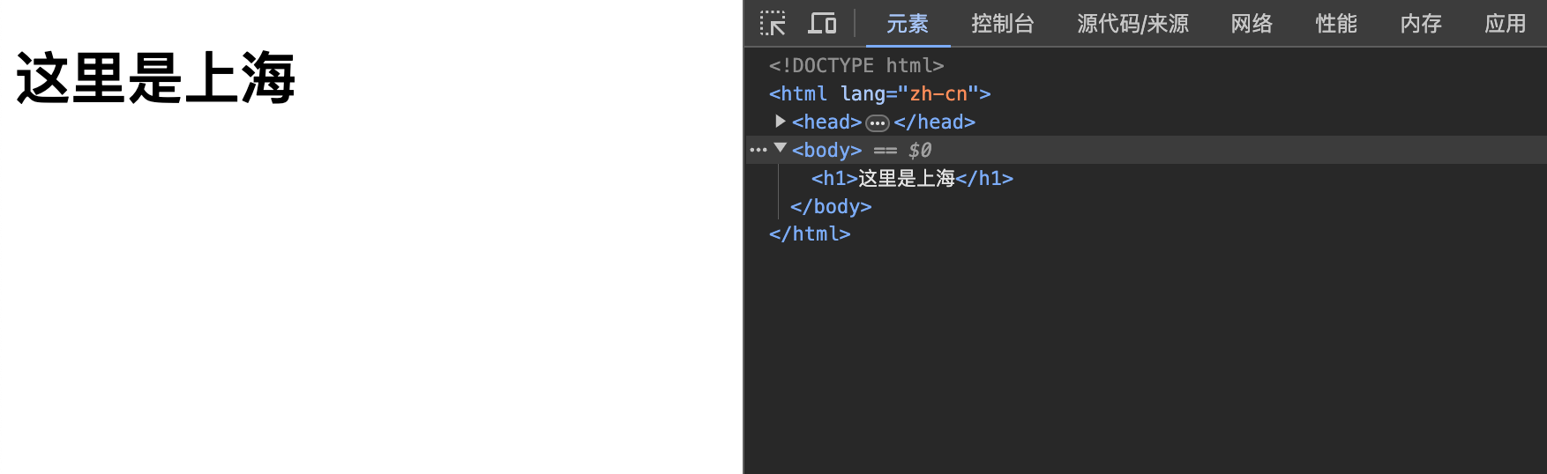This screenshot has height=474, width=1547.
Task: Switch to the 性能 tab
Action: click(x=1336, y=24)
